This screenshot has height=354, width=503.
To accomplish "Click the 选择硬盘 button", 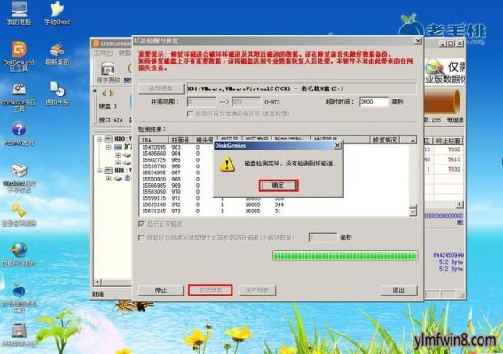I will (161, 88).
